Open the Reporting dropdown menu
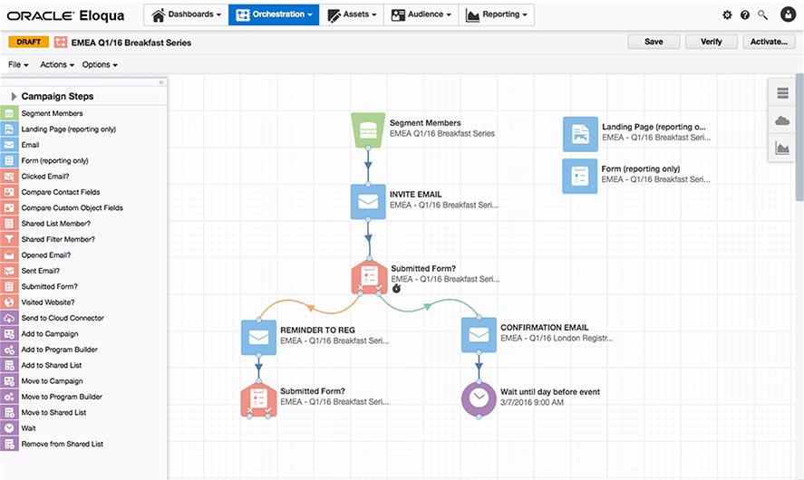804x480 pixels. [497, 14]
